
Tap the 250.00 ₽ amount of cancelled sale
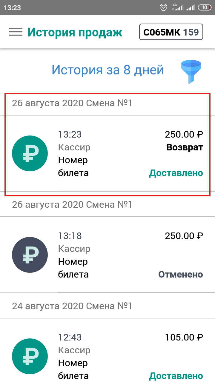coord(184,236)
